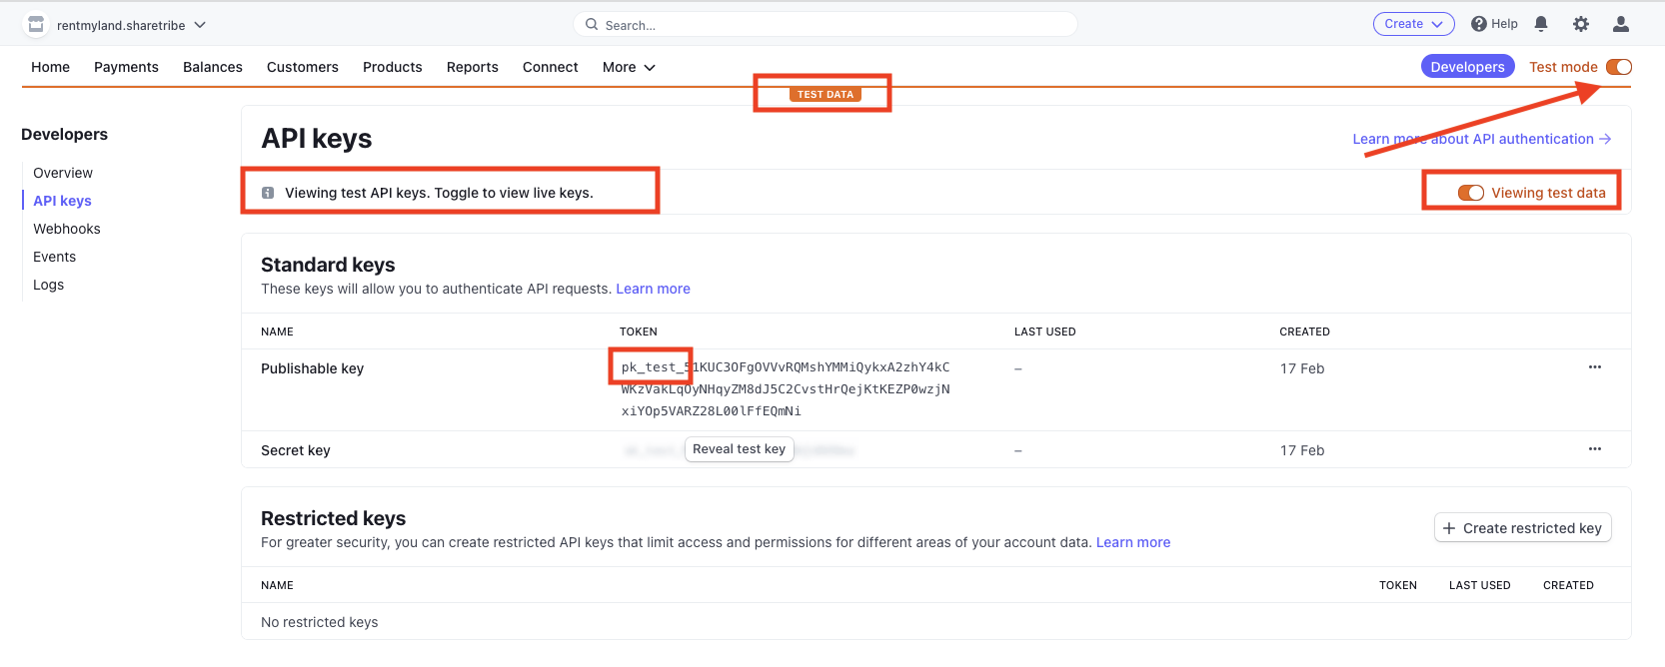The width and height of the screenshot is (1665, 667).
Task: Open Publishable key overflow menu
Action: [x=1594, y=367]
